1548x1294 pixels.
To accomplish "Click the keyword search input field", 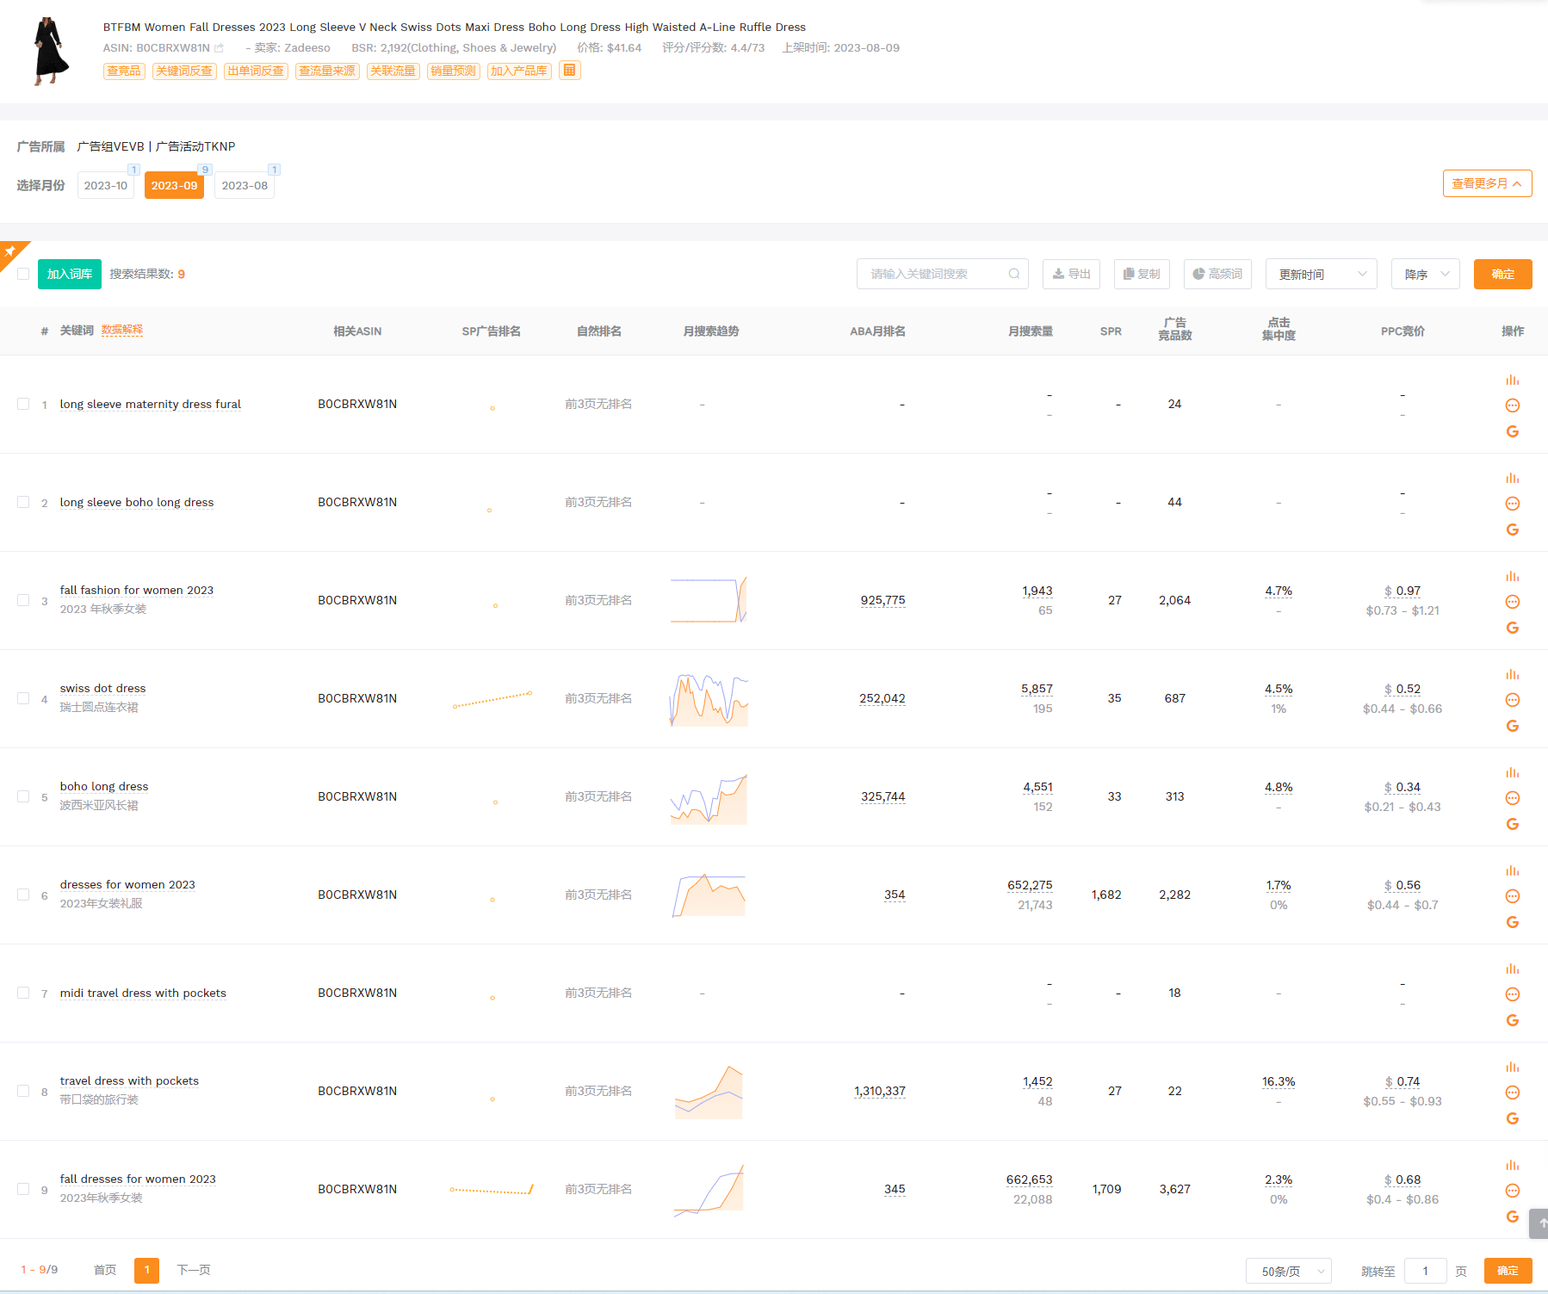I will coord(934,274).
